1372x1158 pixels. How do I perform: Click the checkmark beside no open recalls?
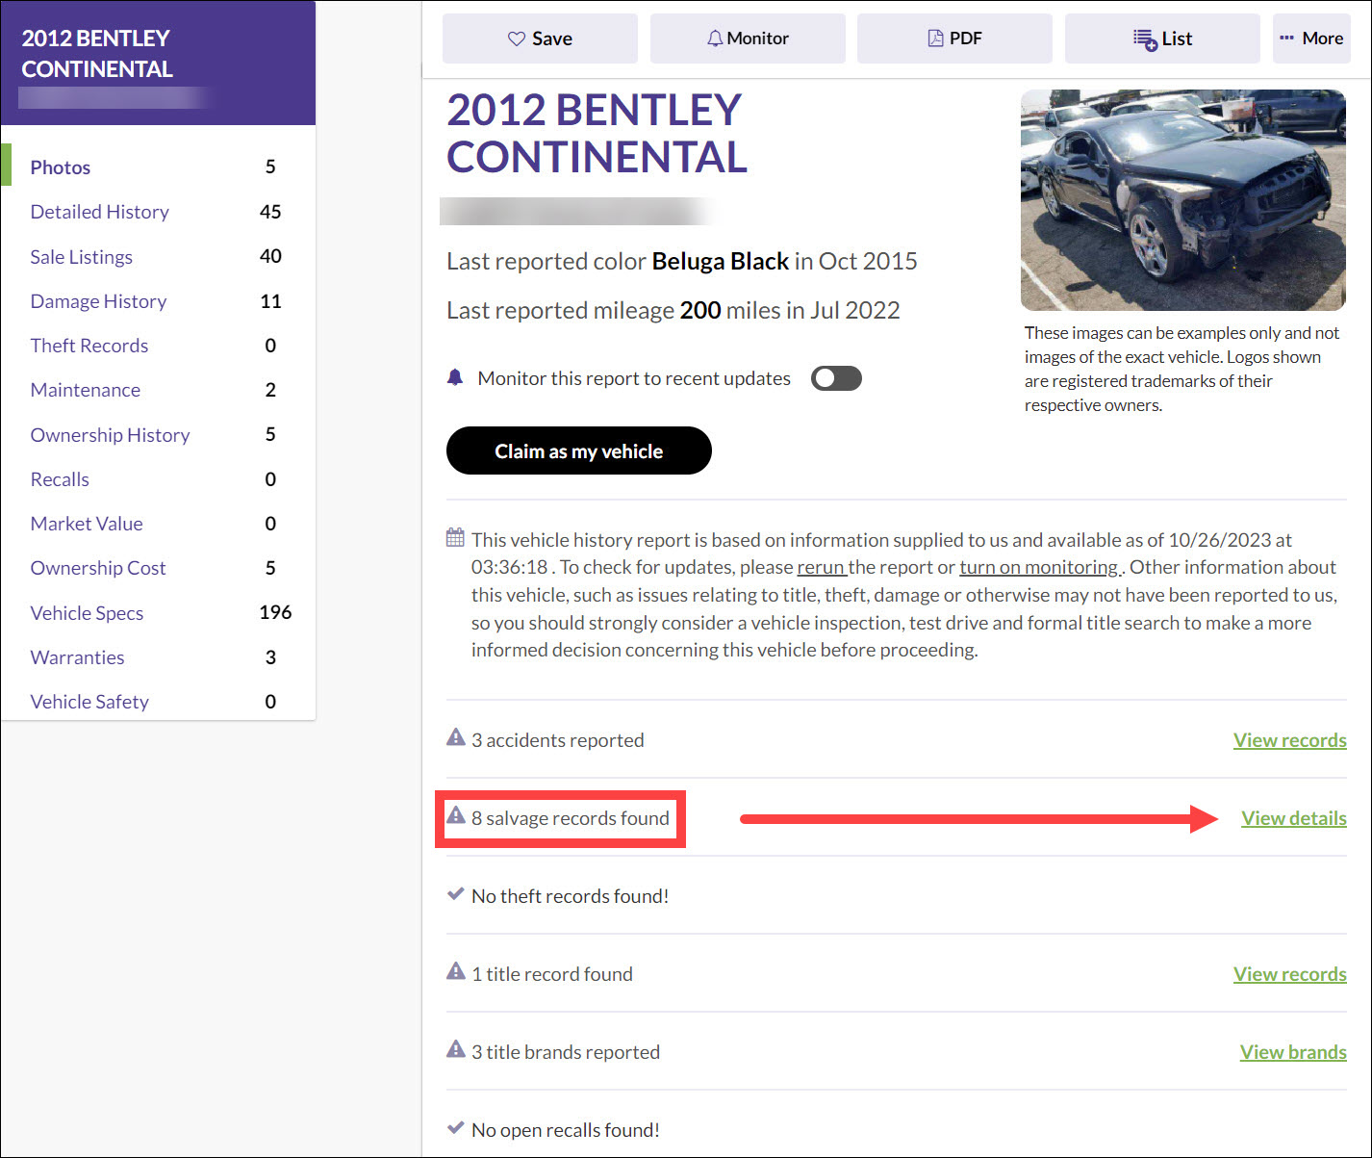pos(455,1127)
